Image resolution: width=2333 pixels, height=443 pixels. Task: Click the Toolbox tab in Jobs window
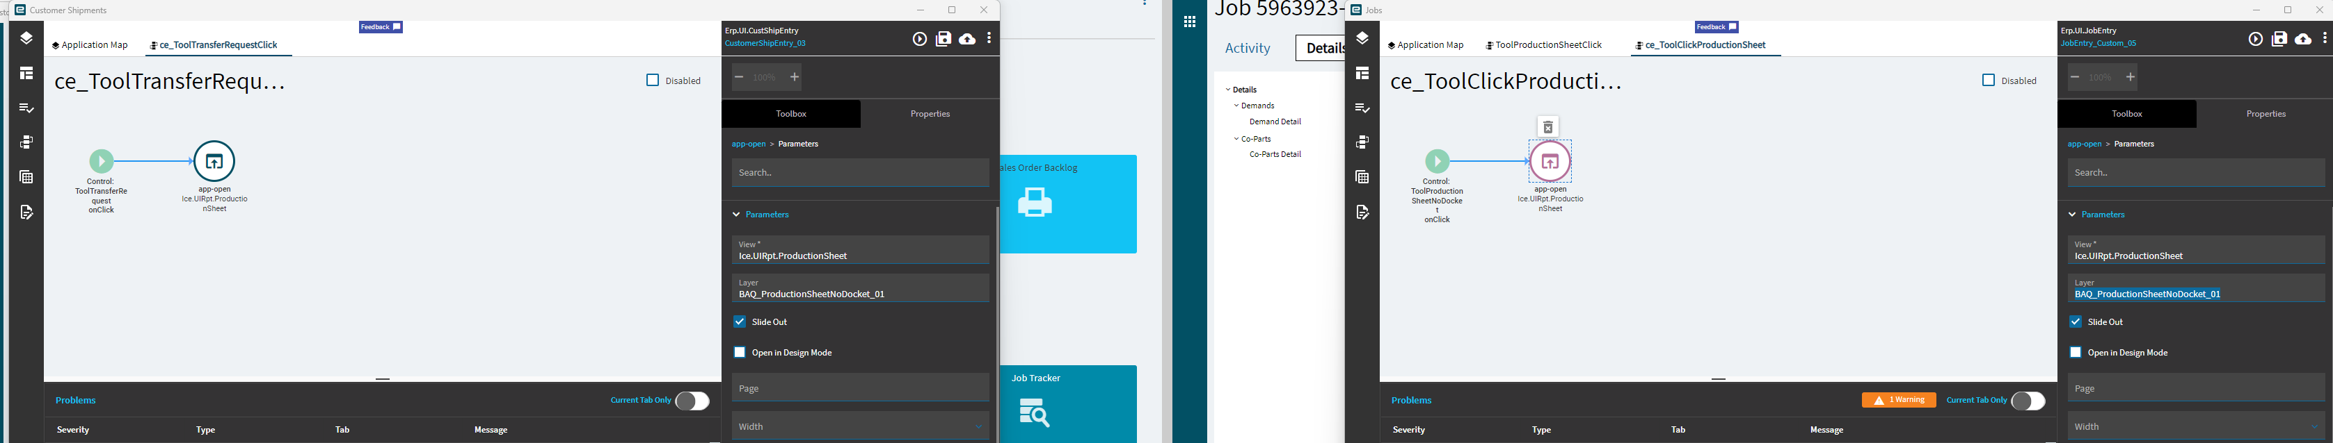pyautogui.click(x=2126, y=114)
